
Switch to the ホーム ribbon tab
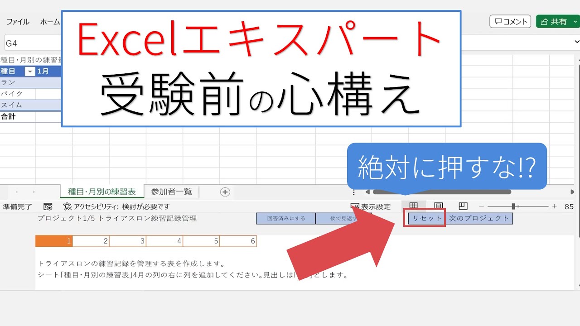click(x=49, y=22)
